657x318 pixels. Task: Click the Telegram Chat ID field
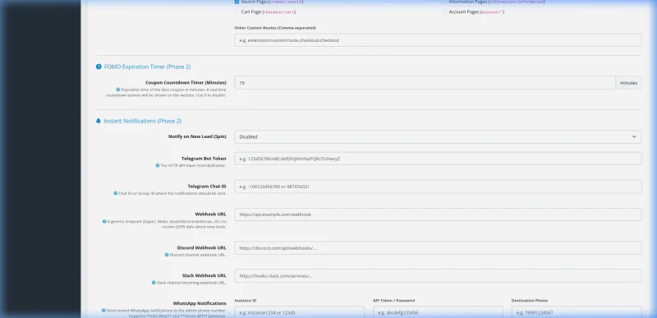(438, 187)
